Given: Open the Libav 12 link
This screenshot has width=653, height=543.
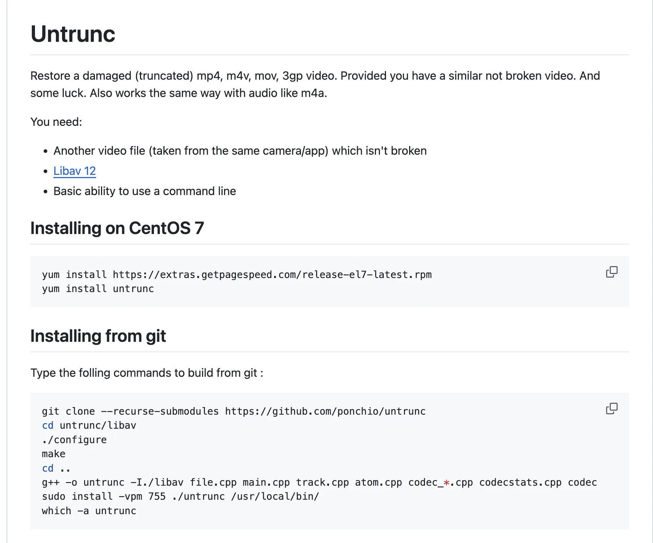Looking at the screenshot, I should click(x=75, y=171).
